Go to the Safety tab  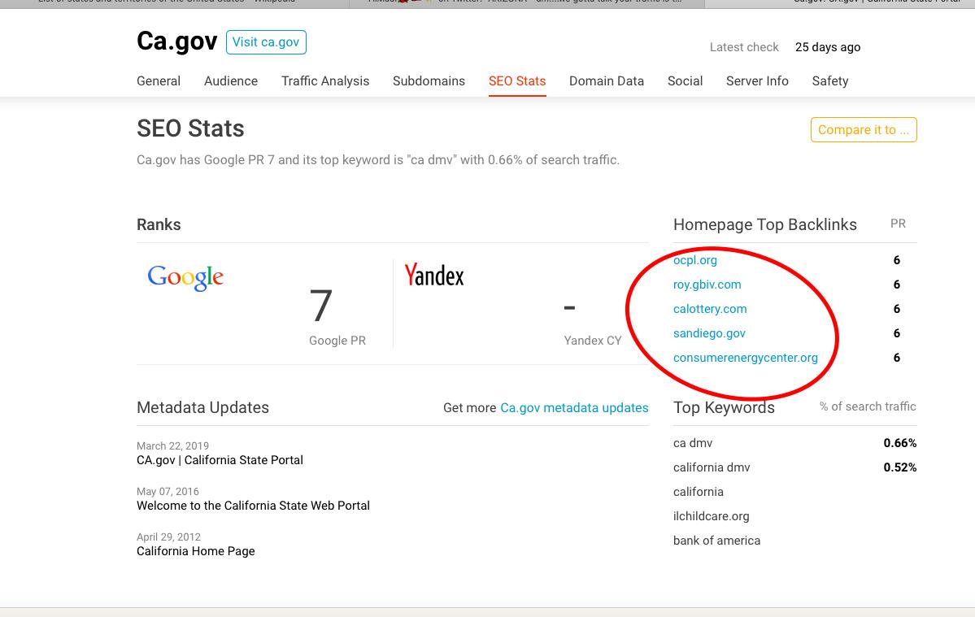tap(830, 80)
